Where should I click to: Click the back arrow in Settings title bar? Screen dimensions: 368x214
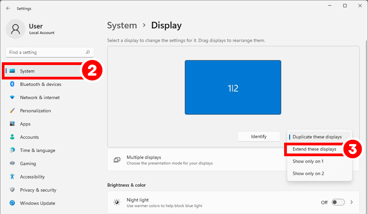pyautogui.click(x=8, y=8)
